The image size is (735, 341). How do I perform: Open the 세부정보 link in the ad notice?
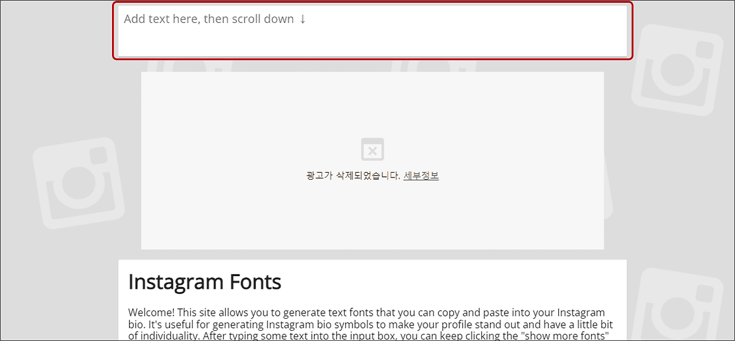tap(421, 176)
